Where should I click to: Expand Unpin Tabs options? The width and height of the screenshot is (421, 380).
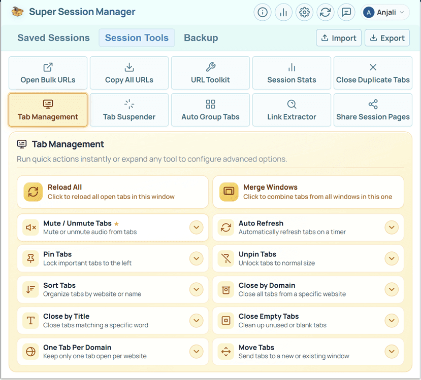392,258
